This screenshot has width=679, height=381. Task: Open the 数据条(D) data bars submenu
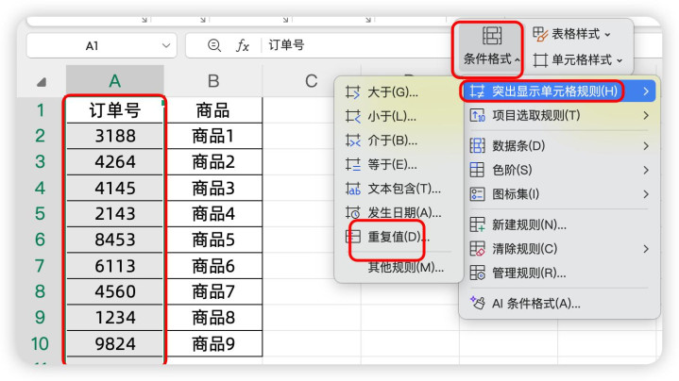click(559, 146)
